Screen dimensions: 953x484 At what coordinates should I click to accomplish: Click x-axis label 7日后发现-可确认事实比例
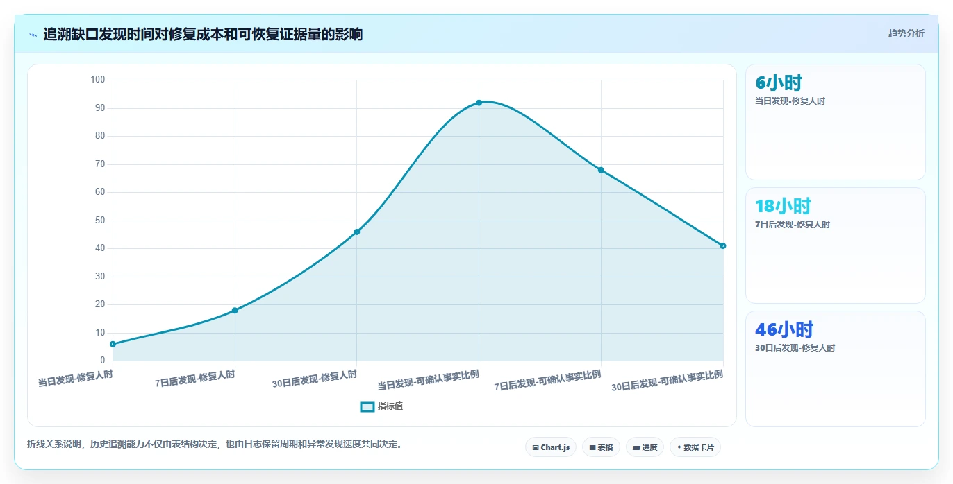point(548,381)
